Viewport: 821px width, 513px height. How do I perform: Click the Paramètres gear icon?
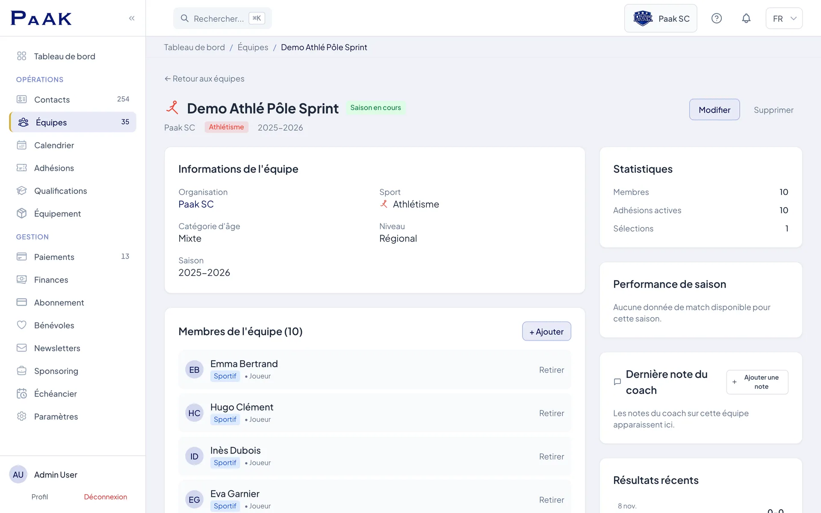click(21, 416)
